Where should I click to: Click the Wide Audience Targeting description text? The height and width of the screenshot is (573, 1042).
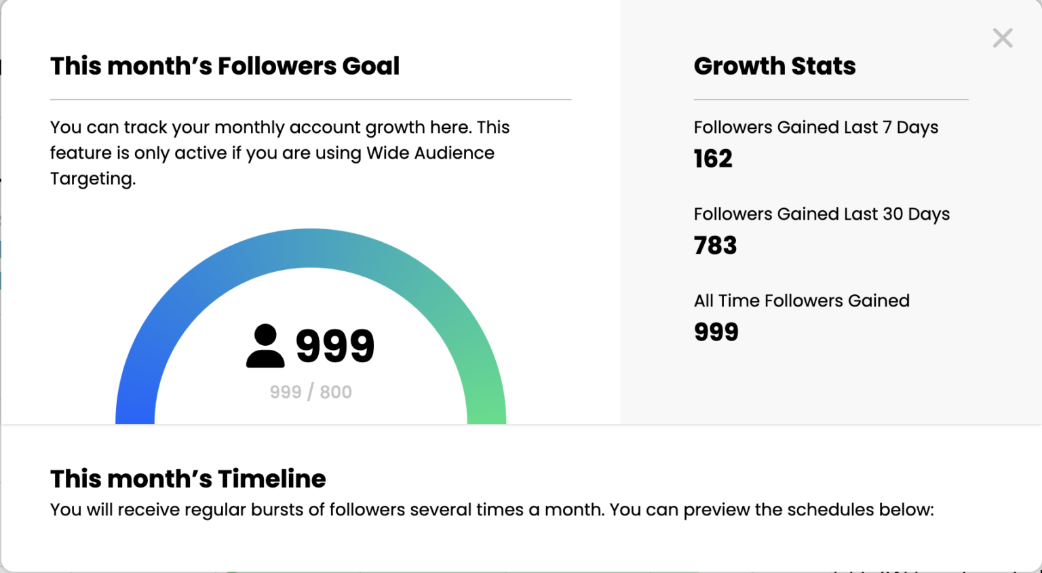pos(279,153)
